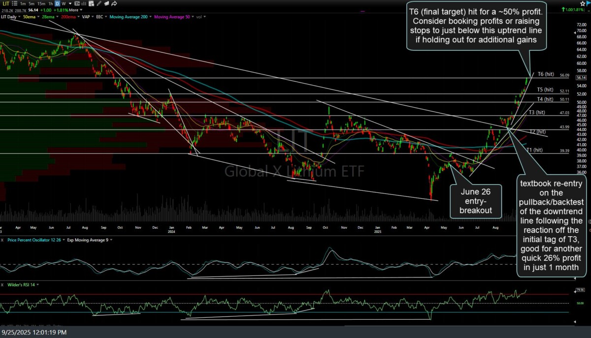Image resolution: width=591 pixels, height=338 pixels.
Task: Open the symbol list icon next to LIT
Action: (14, 3)
